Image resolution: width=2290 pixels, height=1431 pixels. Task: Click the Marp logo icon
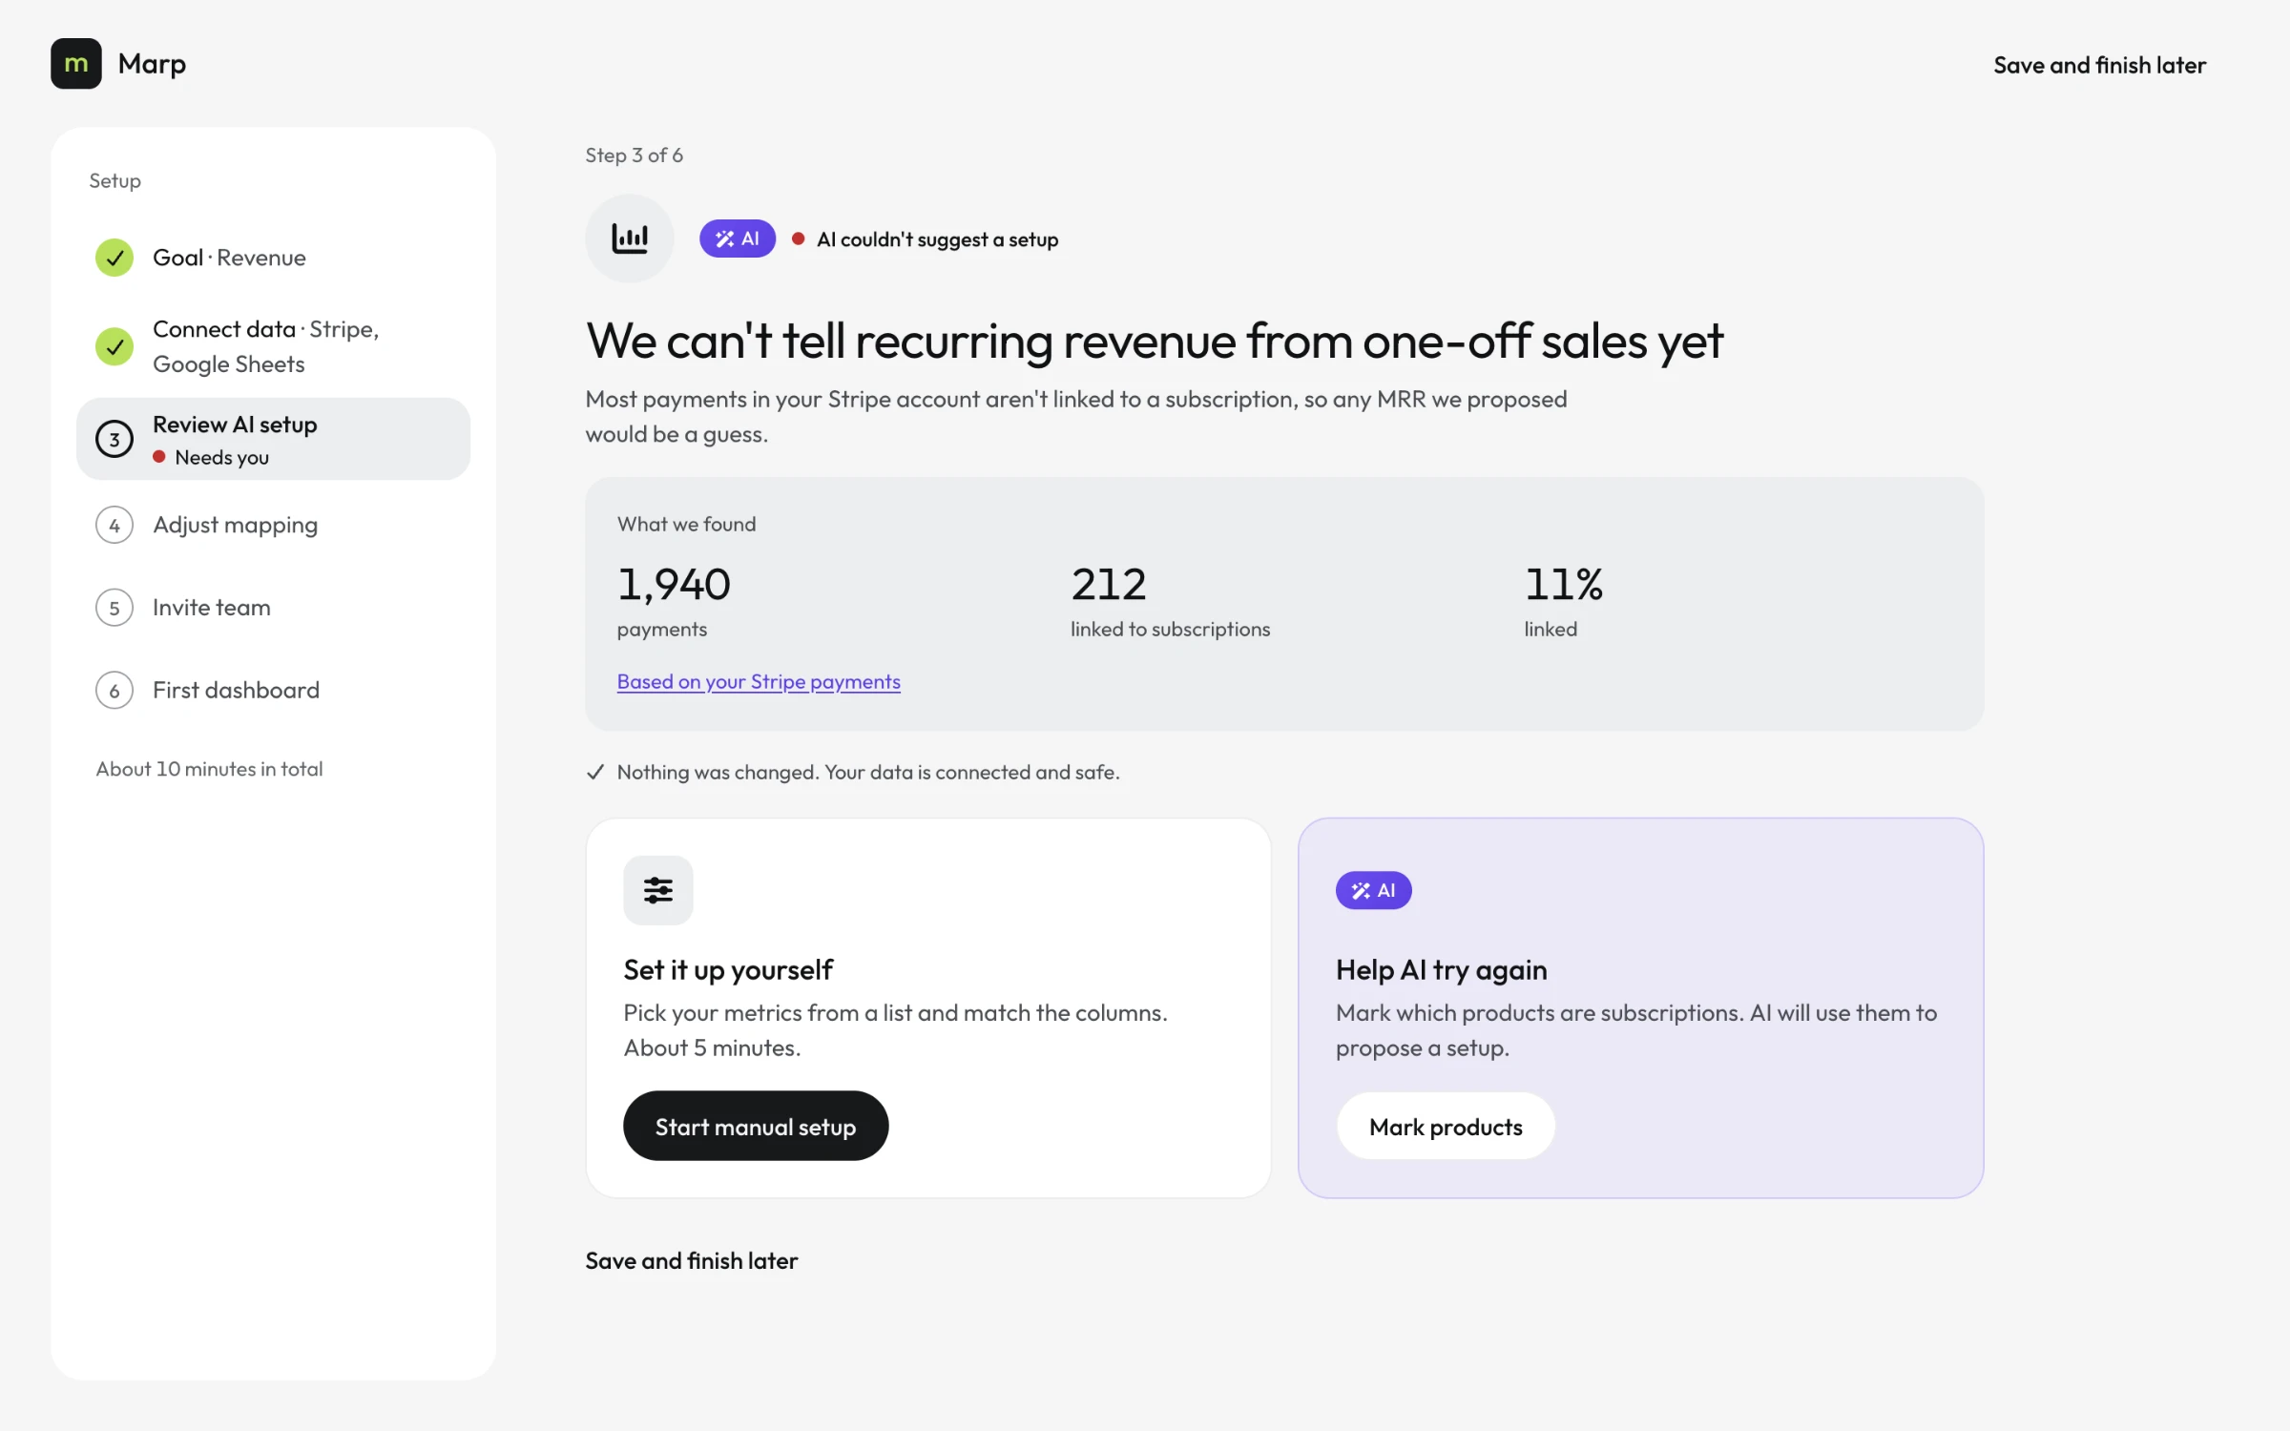point(76,64)
